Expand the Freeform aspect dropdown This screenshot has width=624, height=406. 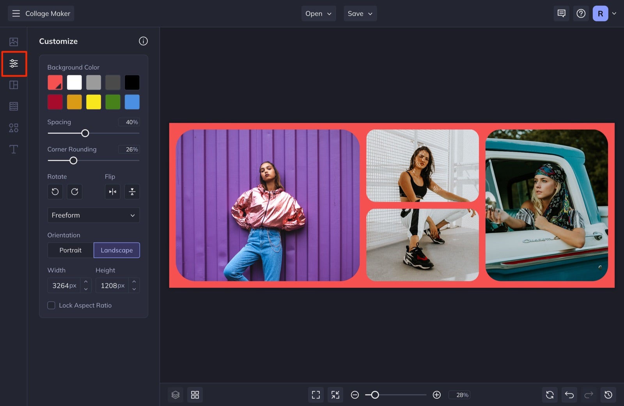click(x=93, y=215)
